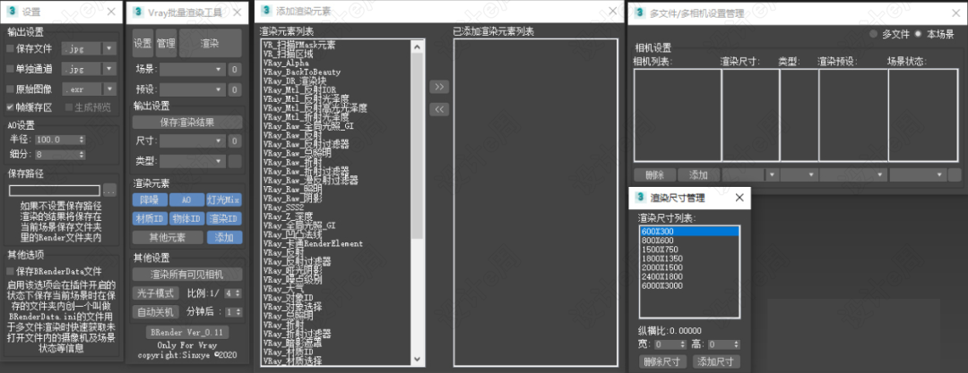Uncheck the 帧缓存区 checkbox

(x=11, y=107)
